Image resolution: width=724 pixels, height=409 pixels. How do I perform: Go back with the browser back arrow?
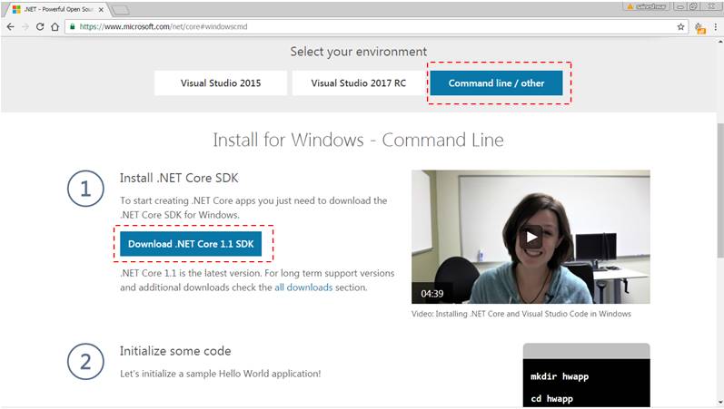pos(10,26)
